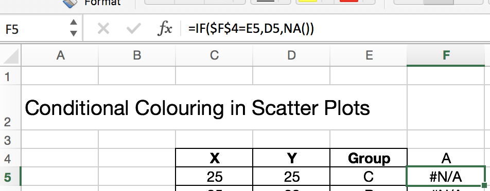
Task: Select column C header
Action: point(214,55)
